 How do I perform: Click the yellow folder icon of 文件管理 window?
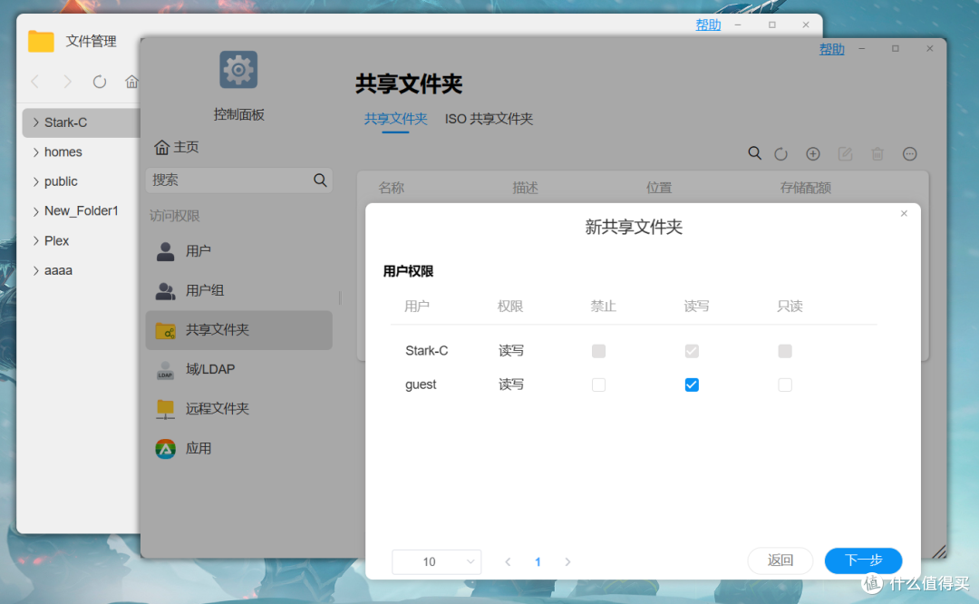pos(41,41)
